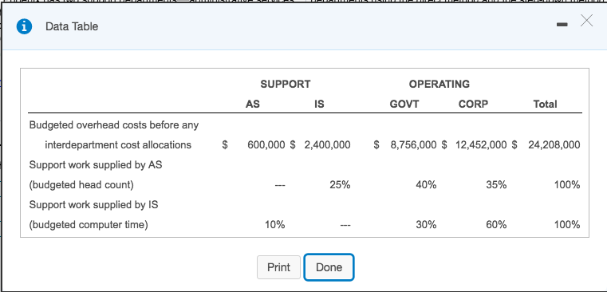Click the 25% IS head count cell

[x=341, y=185]
